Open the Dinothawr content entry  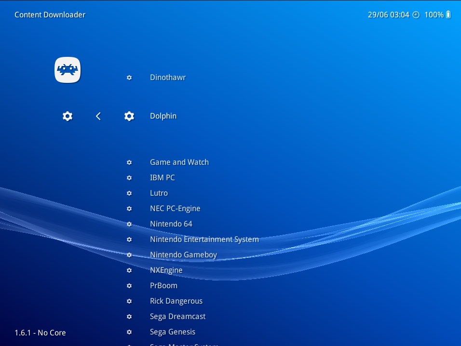168,78
